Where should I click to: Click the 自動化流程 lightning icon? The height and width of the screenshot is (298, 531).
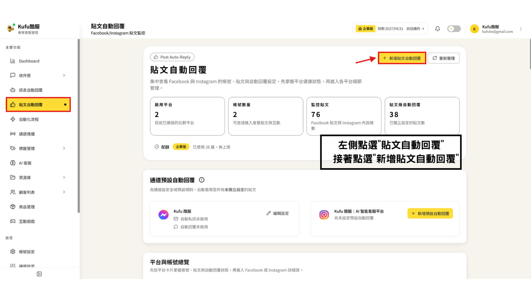[13, 119]
